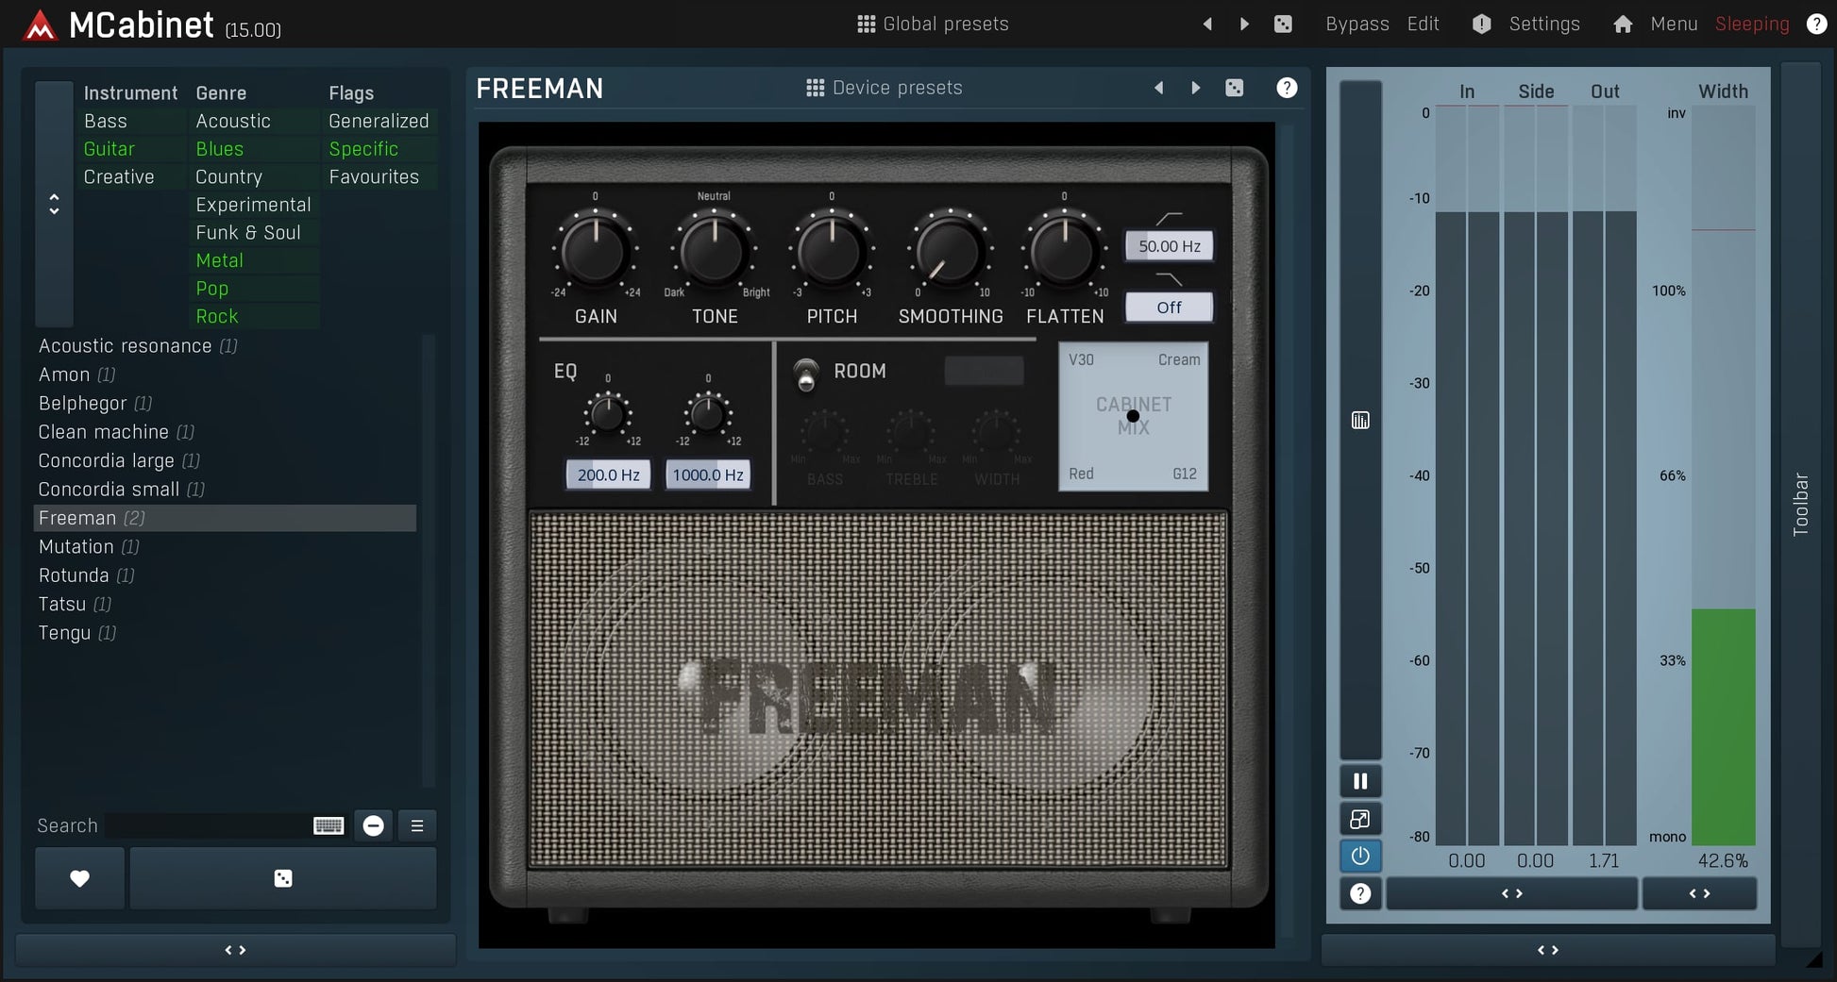Click the home icon next to Menu

(1622, 25)
